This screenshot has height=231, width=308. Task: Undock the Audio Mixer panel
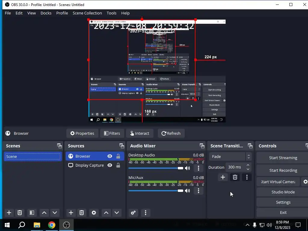[x=202, y=146]
